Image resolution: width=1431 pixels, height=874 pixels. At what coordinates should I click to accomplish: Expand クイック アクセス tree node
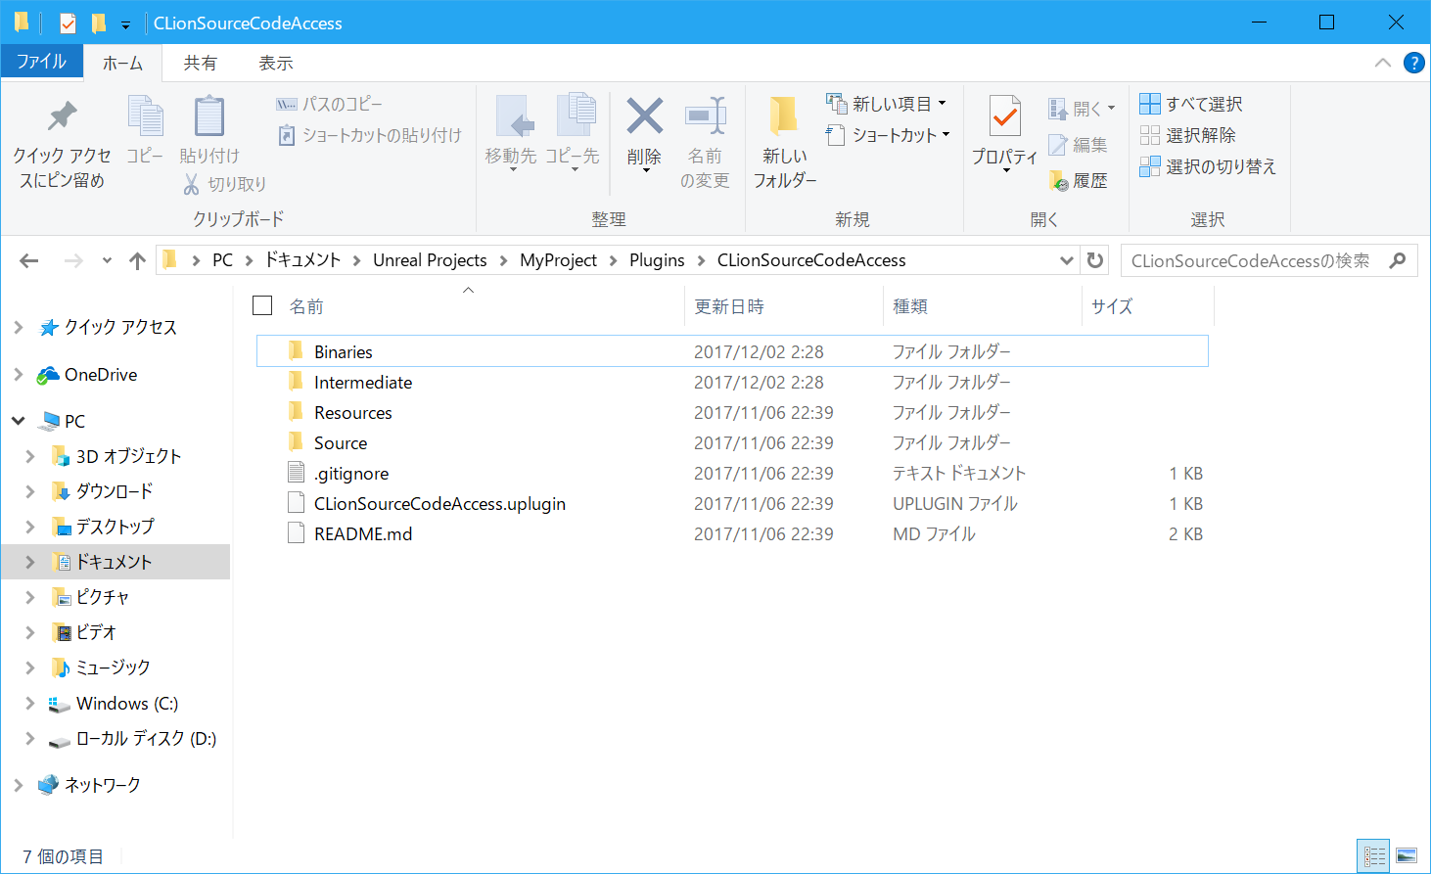[18, 327]
